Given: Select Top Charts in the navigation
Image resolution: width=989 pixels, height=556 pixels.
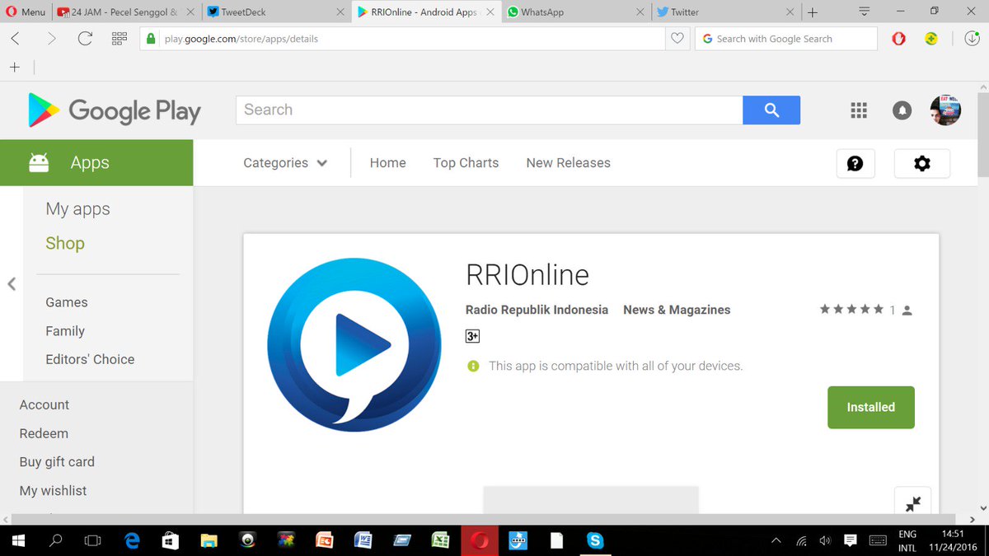Looking at the screenshot, I should (x=466, y=163).
